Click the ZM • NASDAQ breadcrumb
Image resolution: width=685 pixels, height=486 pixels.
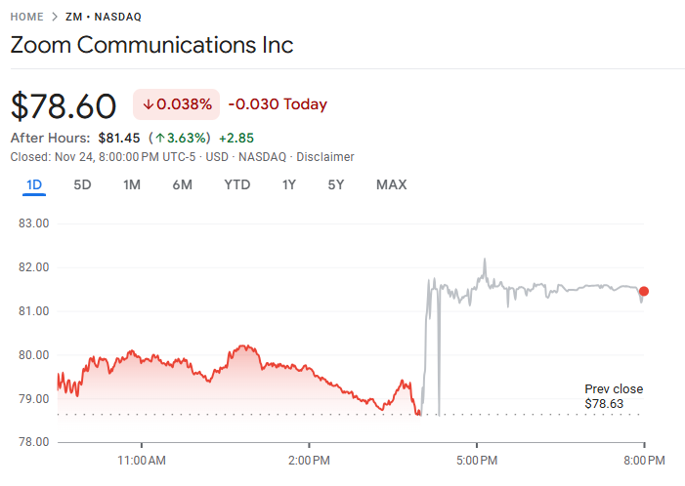(103, 17)
